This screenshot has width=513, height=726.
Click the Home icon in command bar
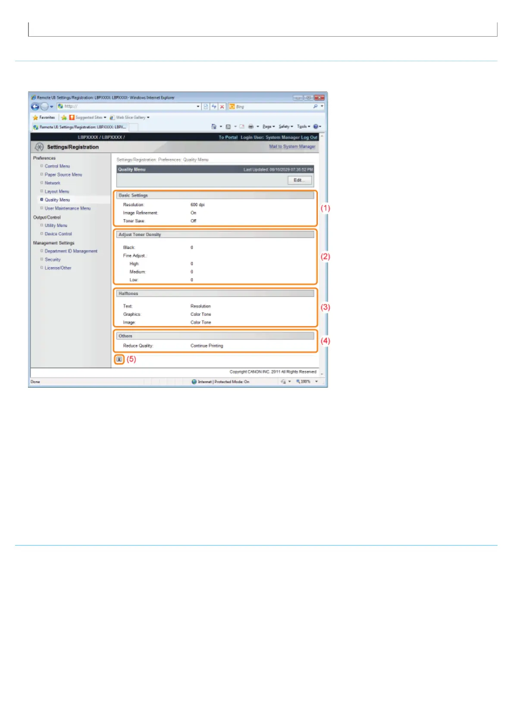[214, 127]
